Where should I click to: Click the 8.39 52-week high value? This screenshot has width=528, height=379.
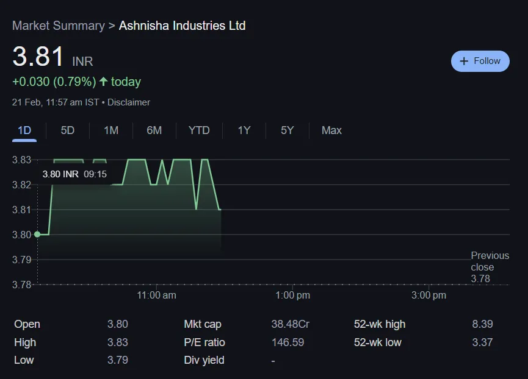(x=482, y=324)
